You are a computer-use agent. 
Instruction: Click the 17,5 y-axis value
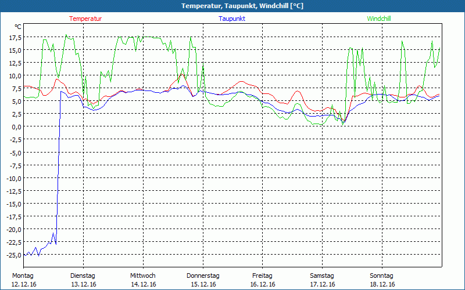15,38
